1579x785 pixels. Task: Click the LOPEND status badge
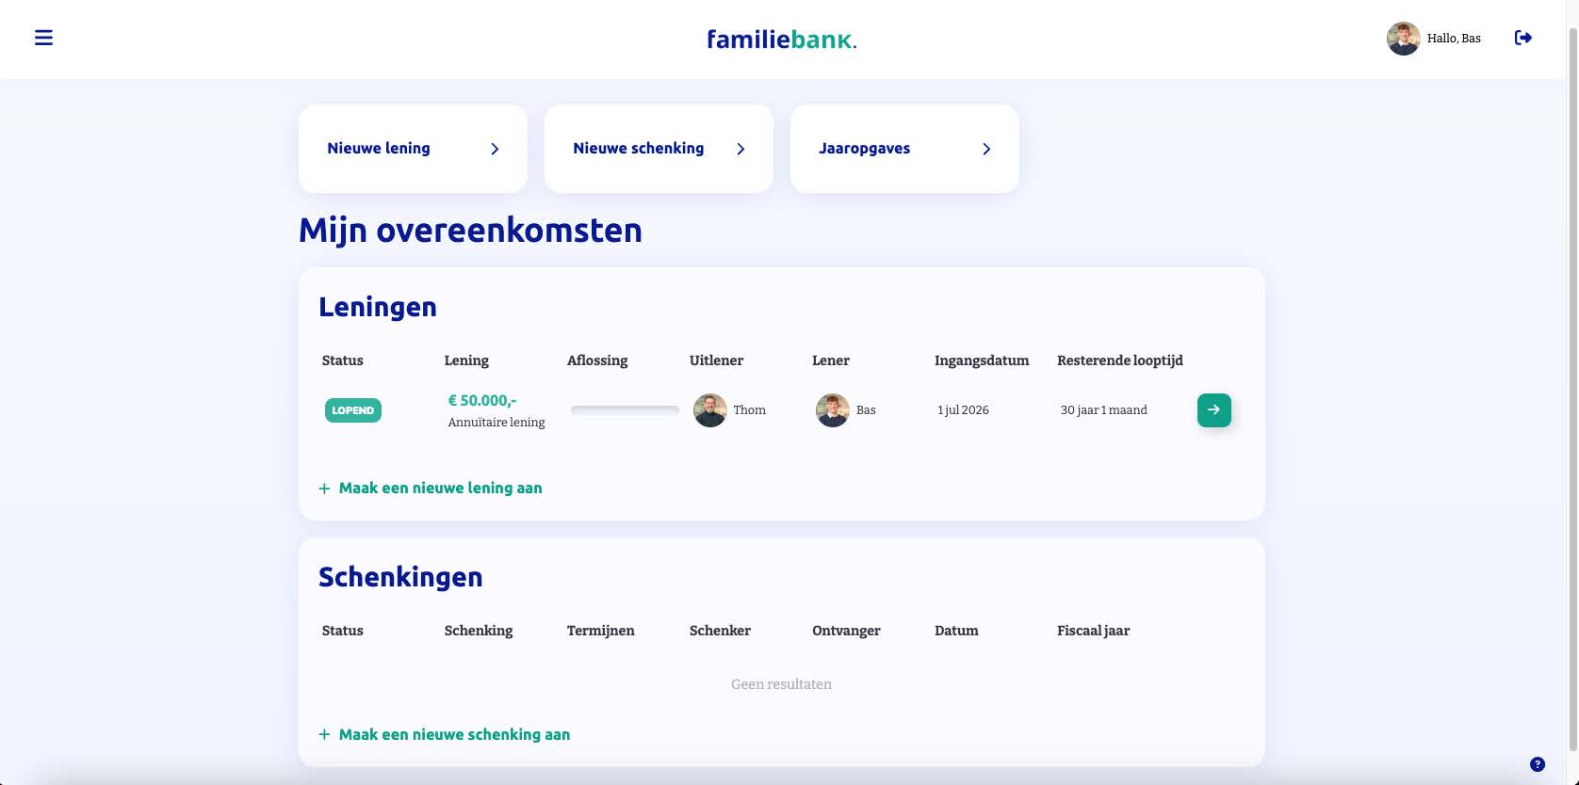click(x=353, y=410)
